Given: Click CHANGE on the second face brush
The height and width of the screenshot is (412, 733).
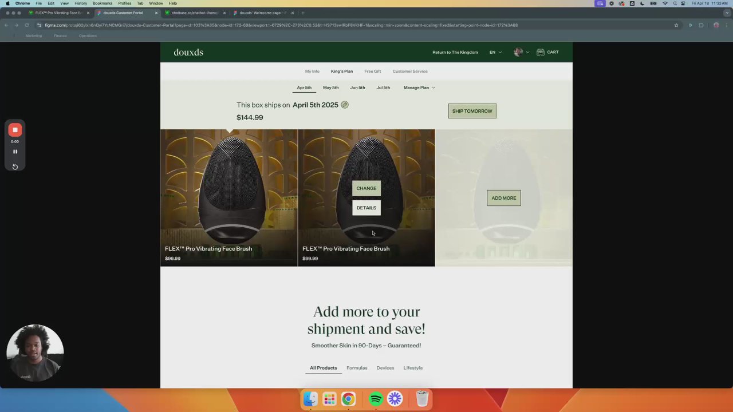Looking at the screenshot, I should tap(366, 188).
